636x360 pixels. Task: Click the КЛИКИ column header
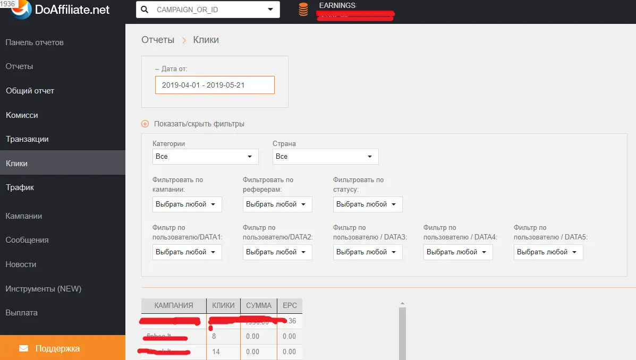[223, 306]
